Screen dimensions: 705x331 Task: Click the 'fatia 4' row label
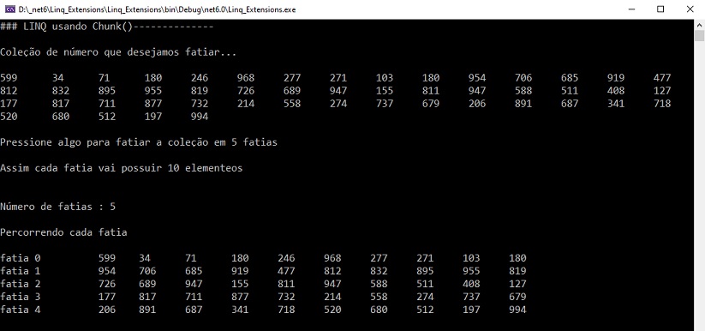(x=21, y=310)
